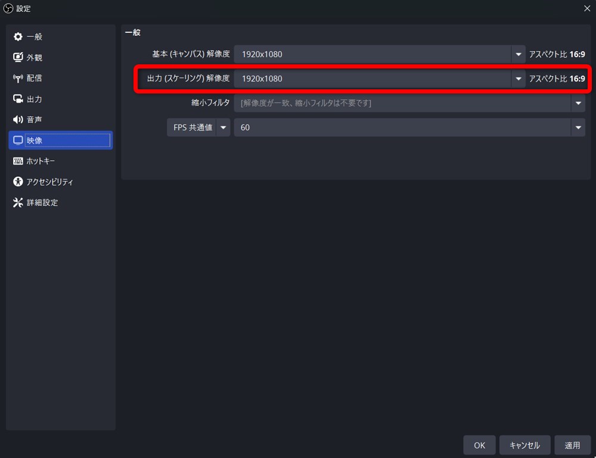
Task: Click the OBS logo in title bar
Action: (x=8, y=8)
